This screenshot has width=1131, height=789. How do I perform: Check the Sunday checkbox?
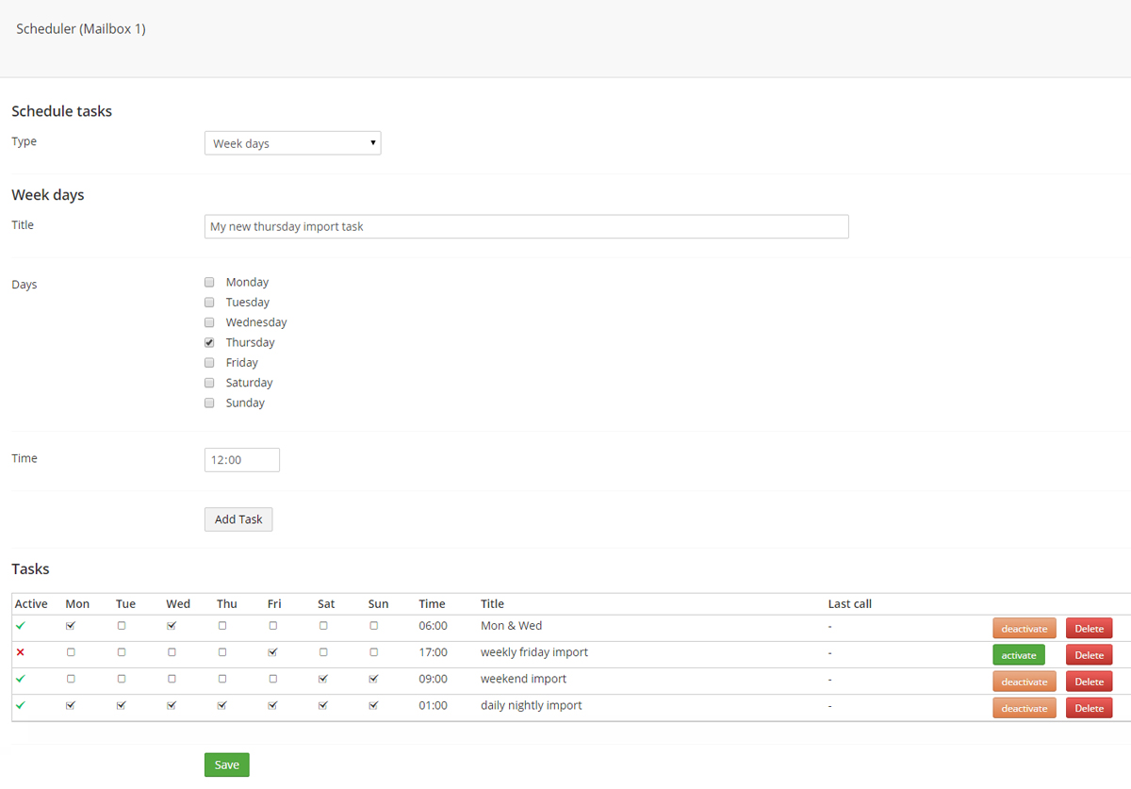pyautogui.click(x=209, y=403)
